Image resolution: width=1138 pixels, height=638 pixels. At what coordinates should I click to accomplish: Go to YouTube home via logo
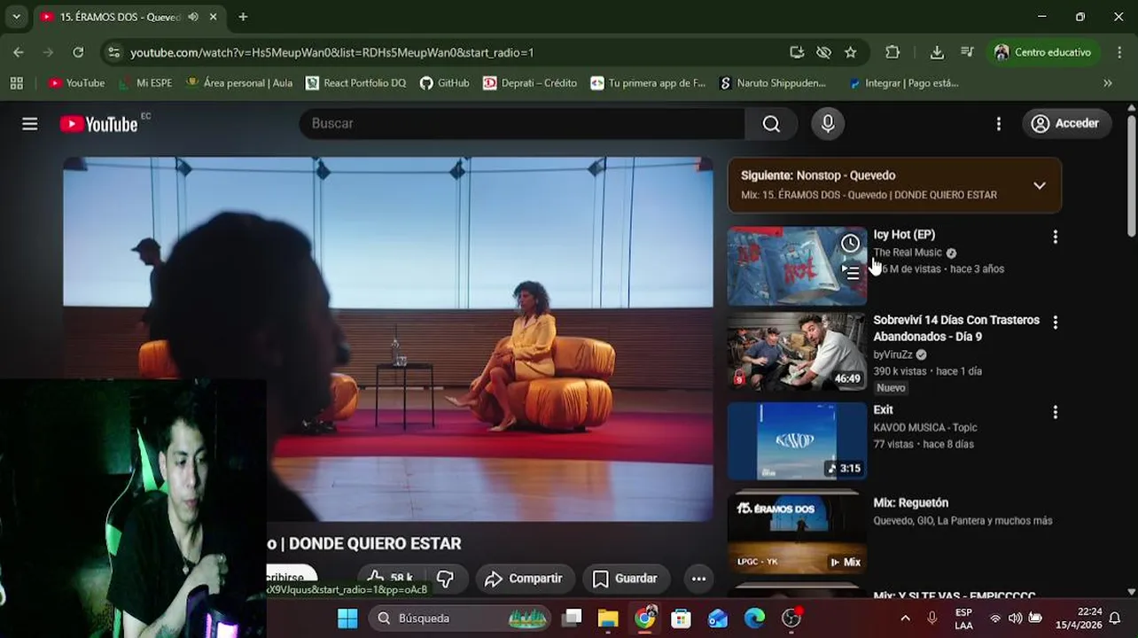coord(99,124)
